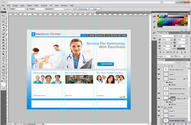Click the crop Resolution input field
The height and width of the screenshot is (125, 191).
click(x=59, y=9)
